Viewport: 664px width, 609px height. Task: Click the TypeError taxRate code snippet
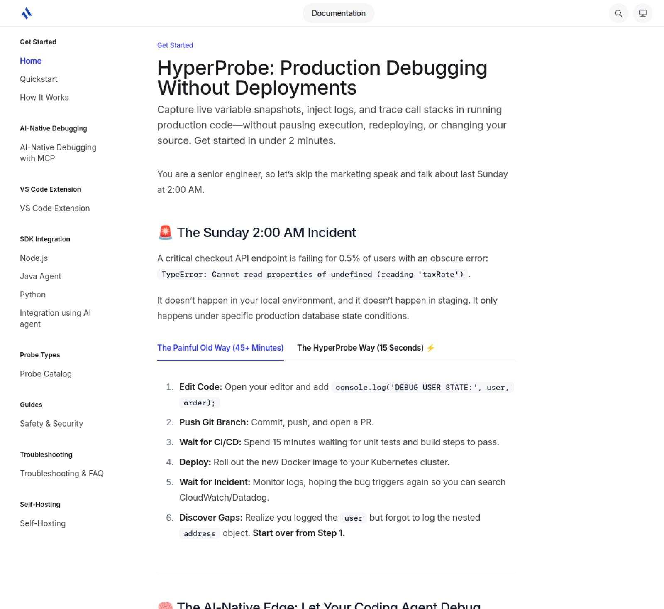312,274
